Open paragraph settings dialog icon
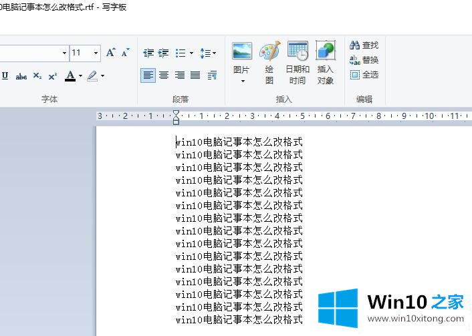Image resolution: width=472 pixels, height=336 pixels. [212, 75]
